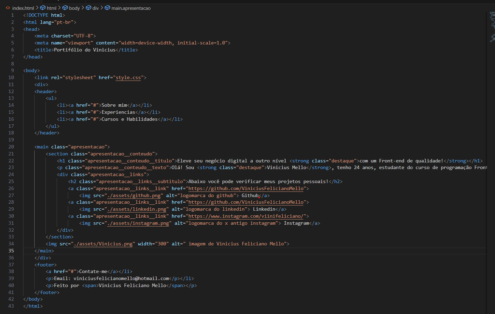Click the cube symbol icon before html breadcrumb
The image size is (495, 314).
(x=43, y=8)
